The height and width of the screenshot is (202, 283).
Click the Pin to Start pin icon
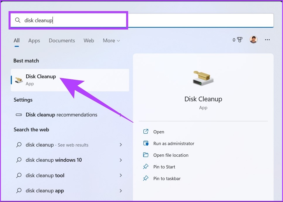[x=146, y=167]
